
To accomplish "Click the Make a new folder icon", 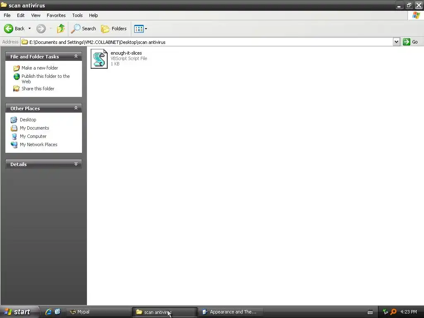I will pos(17,68).
